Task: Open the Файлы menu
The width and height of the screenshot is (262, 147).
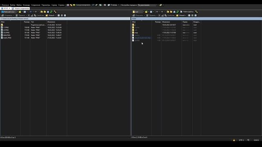Action: pyautogui.click(x=19, y=5)
